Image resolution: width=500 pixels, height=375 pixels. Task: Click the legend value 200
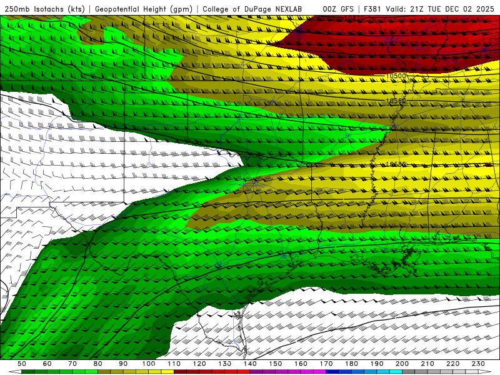pos(402,364)
